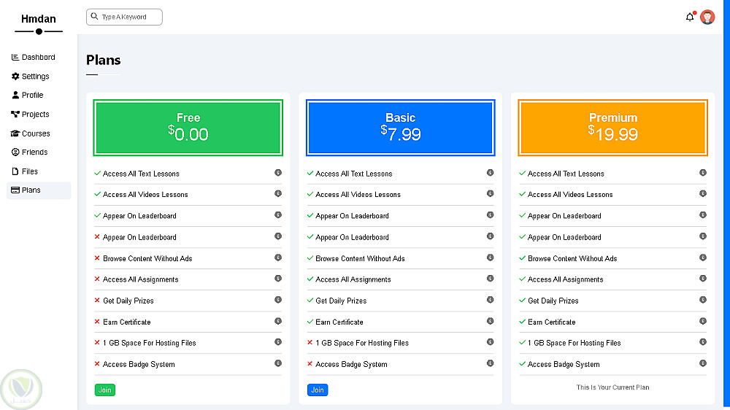Click info icon beside Basic plan's Access Badge System

(x=491, y=363)
